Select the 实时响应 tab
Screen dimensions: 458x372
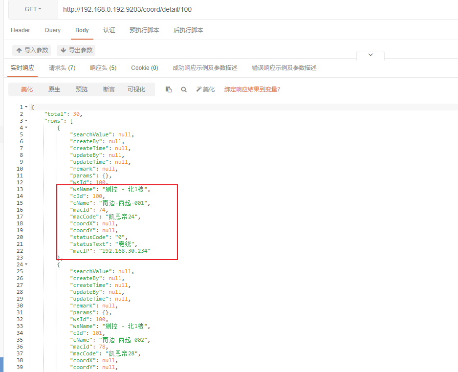pyautogui.click(x=22, y=68)
